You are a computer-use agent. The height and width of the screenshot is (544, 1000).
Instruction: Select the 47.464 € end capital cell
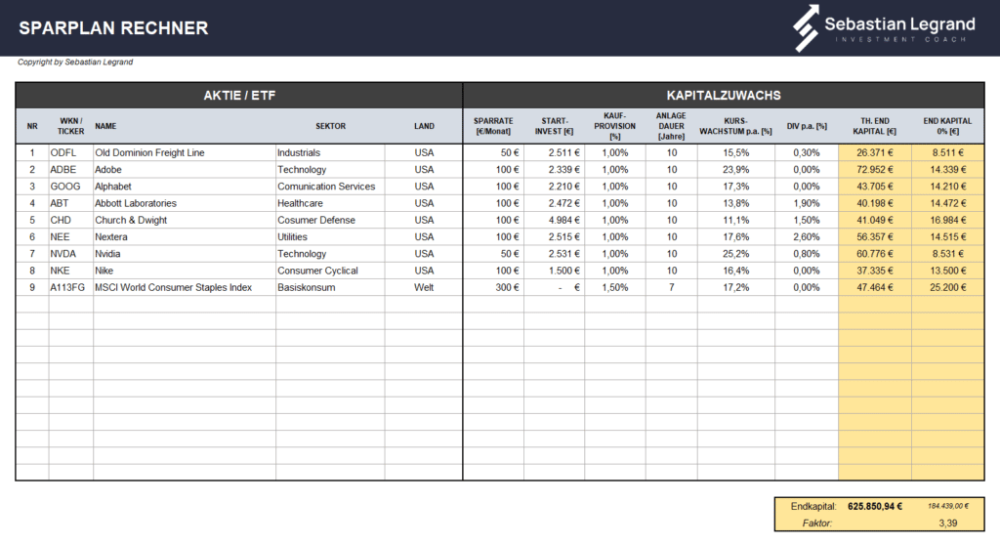coord(874,287)
